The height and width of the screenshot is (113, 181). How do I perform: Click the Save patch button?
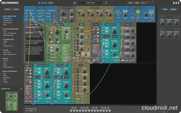[x=137, y=3]
